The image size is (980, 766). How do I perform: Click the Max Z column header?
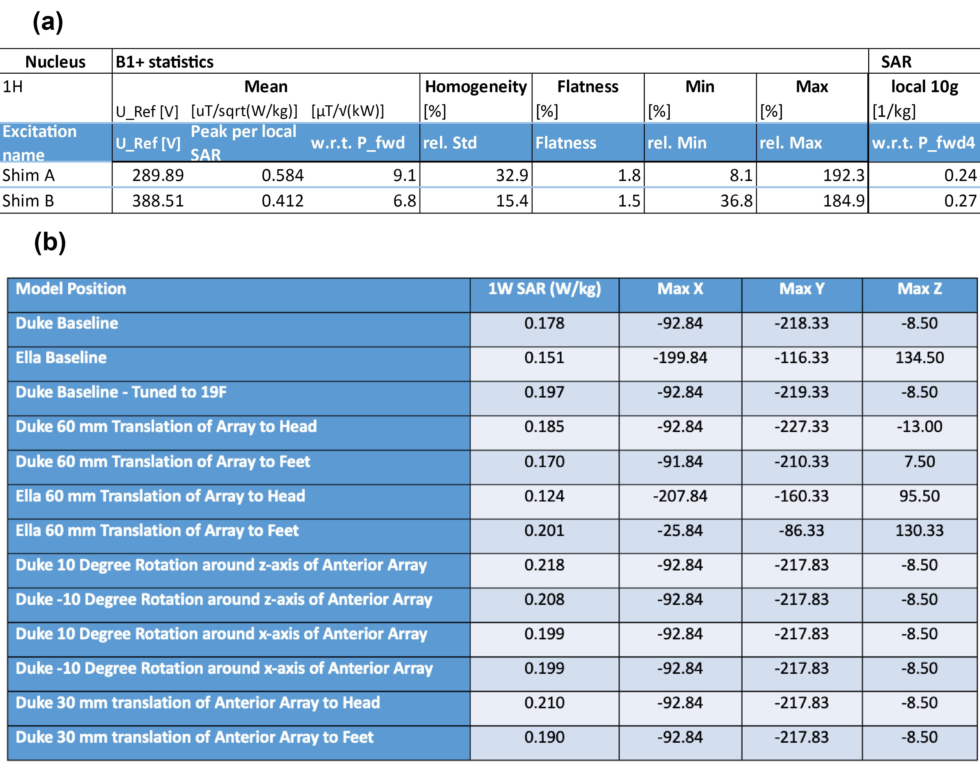pyautogui.click(x=919, y=289)
